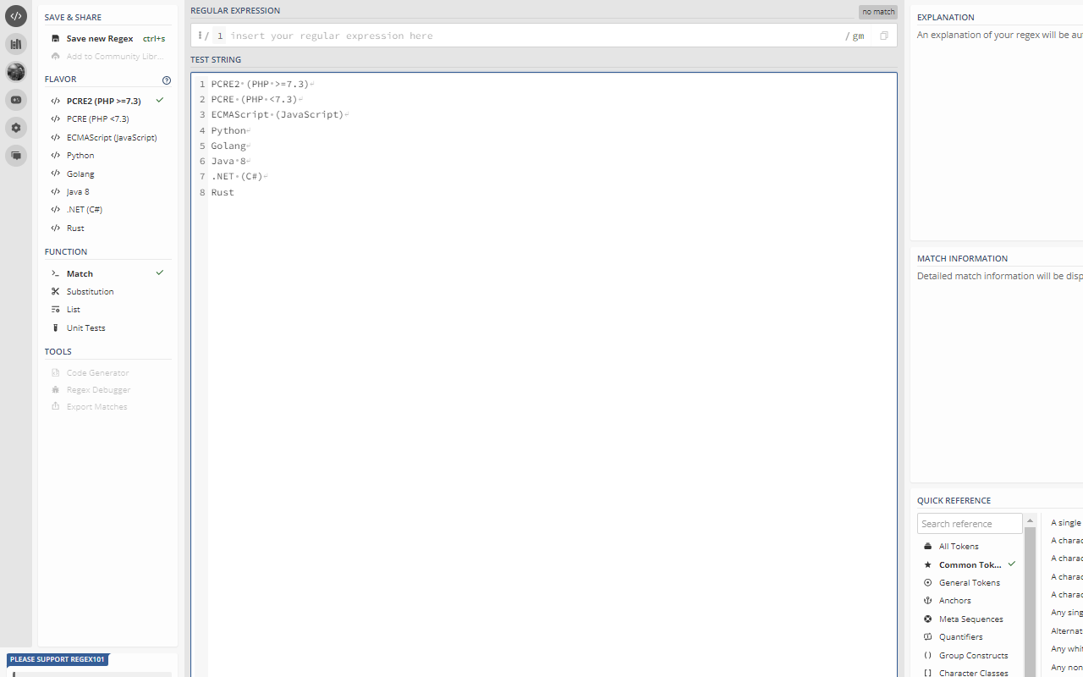Viewport: 1083px width, 677px height.
Task: Open the All Tokens reference category
Action: (958, 546)
